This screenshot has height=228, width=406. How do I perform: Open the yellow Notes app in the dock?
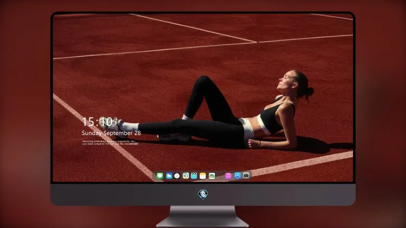click(203, 176)
